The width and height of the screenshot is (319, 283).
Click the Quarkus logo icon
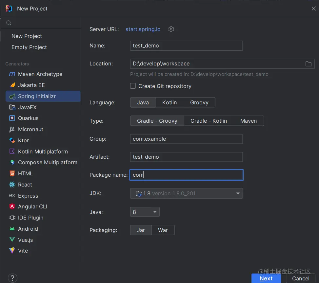12,118
